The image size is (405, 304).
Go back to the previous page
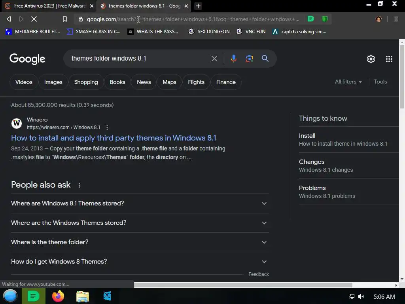(9, 19)
